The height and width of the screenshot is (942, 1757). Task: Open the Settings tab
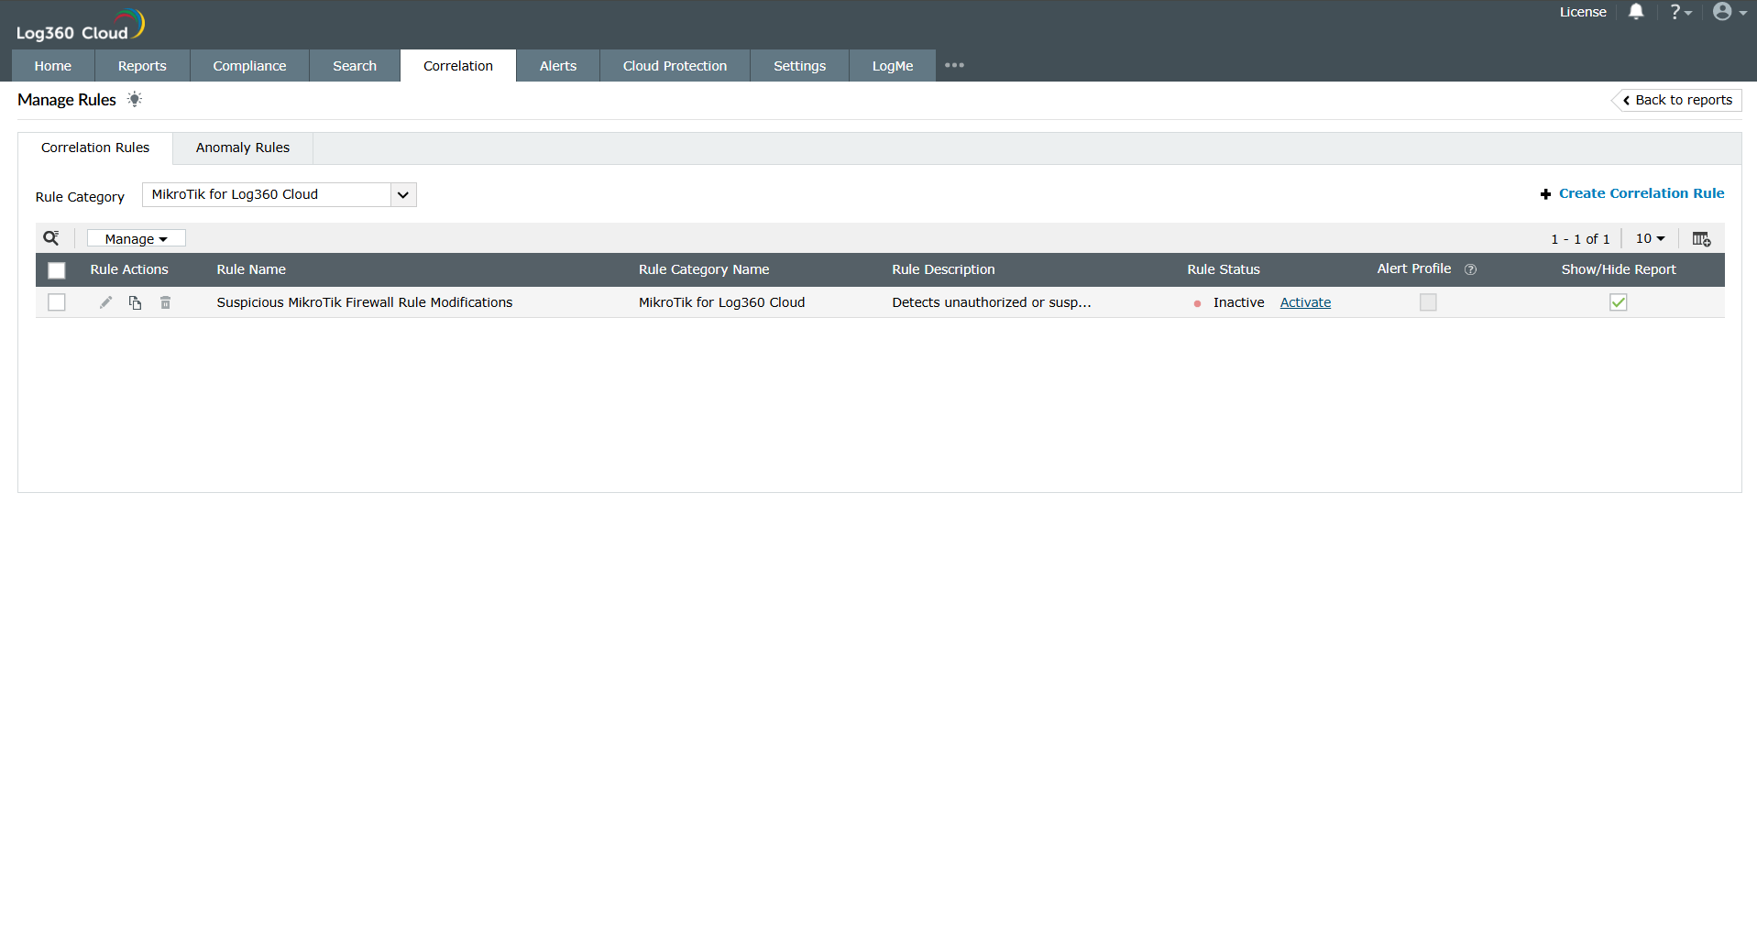(x=799, y=66)
